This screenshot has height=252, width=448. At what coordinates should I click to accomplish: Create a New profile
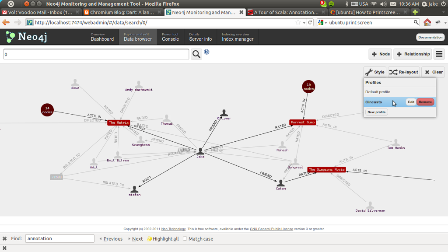tap(376, 112)
